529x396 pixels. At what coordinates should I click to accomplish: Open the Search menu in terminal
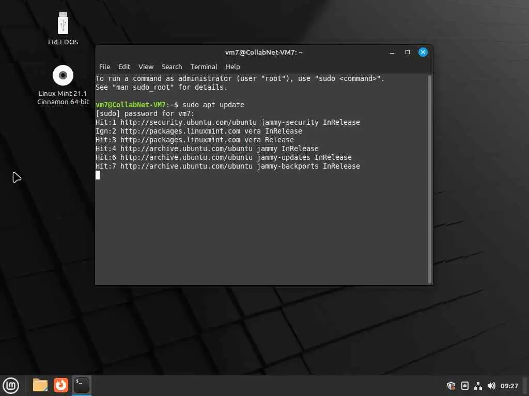tap(172, 67)
